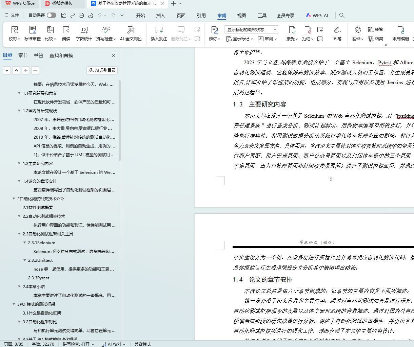
Task: Toggle the 自动保存 autosave switch
Action: click(52, 15)
